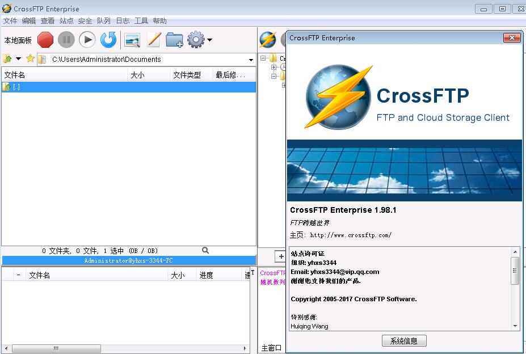
Task: Click the queue 文件名 column header
Action: point(96,275)
